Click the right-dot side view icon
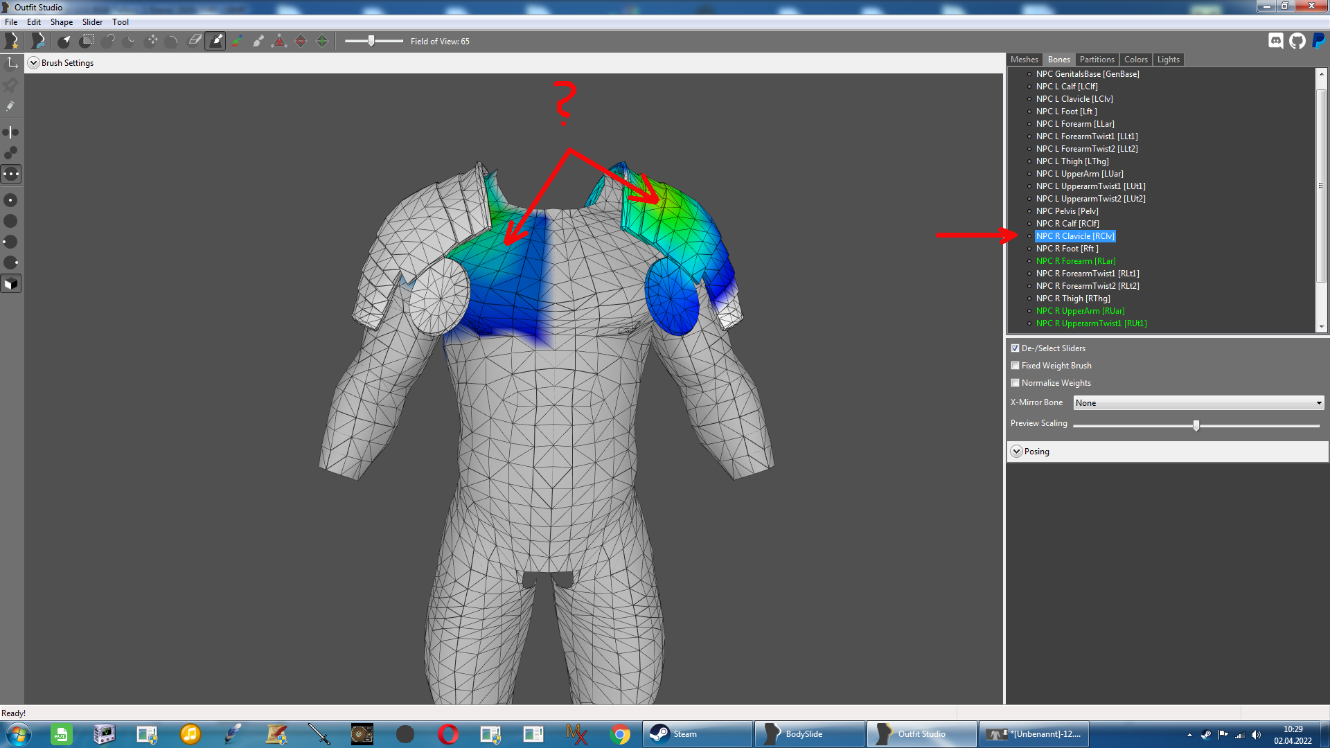1330x748 pixels. coord(11,262)
